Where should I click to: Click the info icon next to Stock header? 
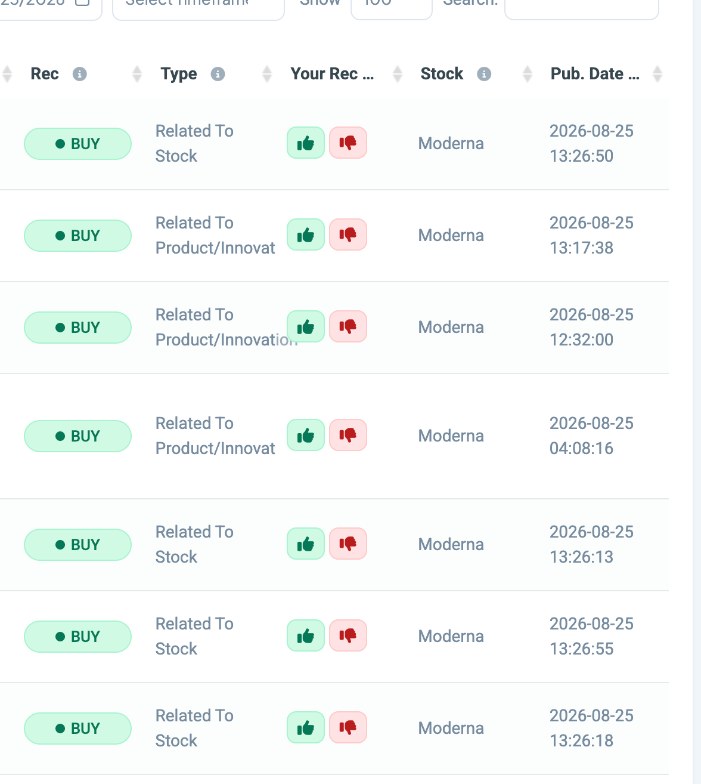(484, 74)
